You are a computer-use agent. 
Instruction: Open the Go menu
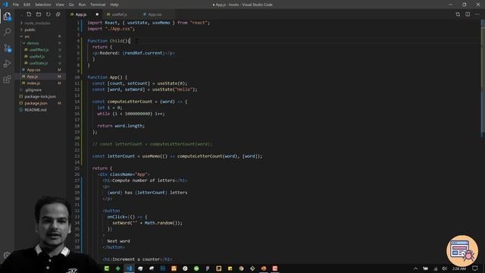coord(71,5)
